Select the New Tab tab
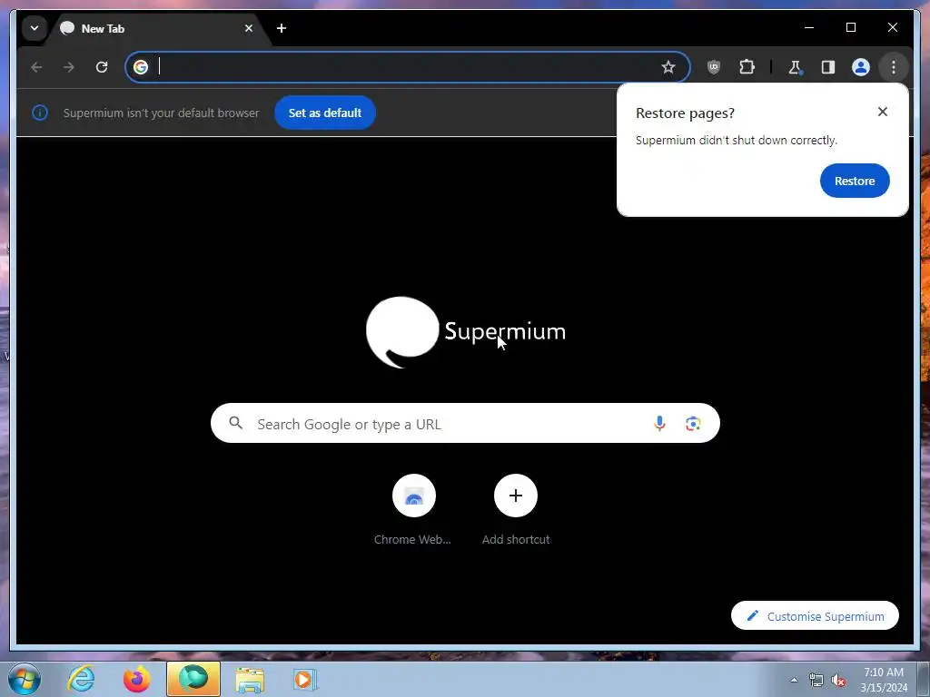The image size is (930, 697). (157, 28)
